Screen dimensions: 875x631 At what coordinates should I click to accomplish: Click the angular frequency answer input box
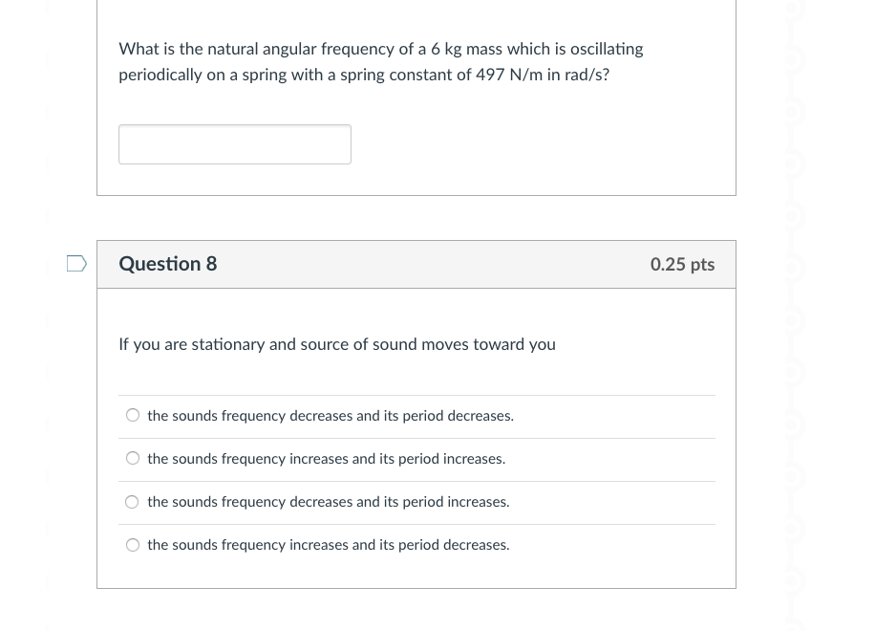(234, 144)
